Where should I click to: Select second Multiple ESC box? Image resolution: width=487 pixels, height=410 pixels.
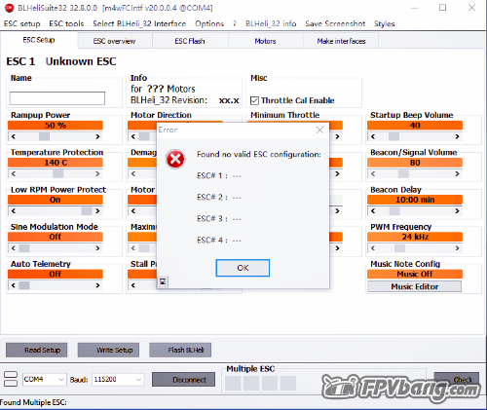[x=251, y=383]
